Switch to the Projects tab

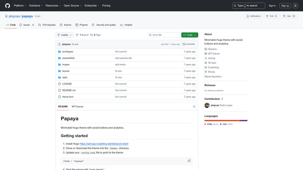[x=81, y=25]
